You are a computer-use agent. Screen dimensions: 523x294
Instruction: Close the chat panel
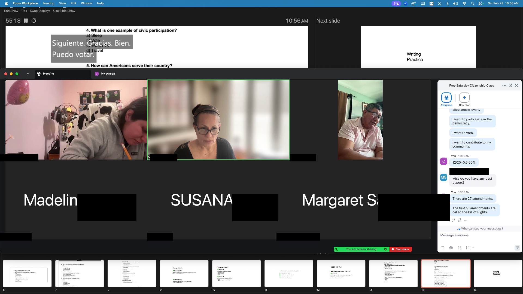[x=516, y=85]
